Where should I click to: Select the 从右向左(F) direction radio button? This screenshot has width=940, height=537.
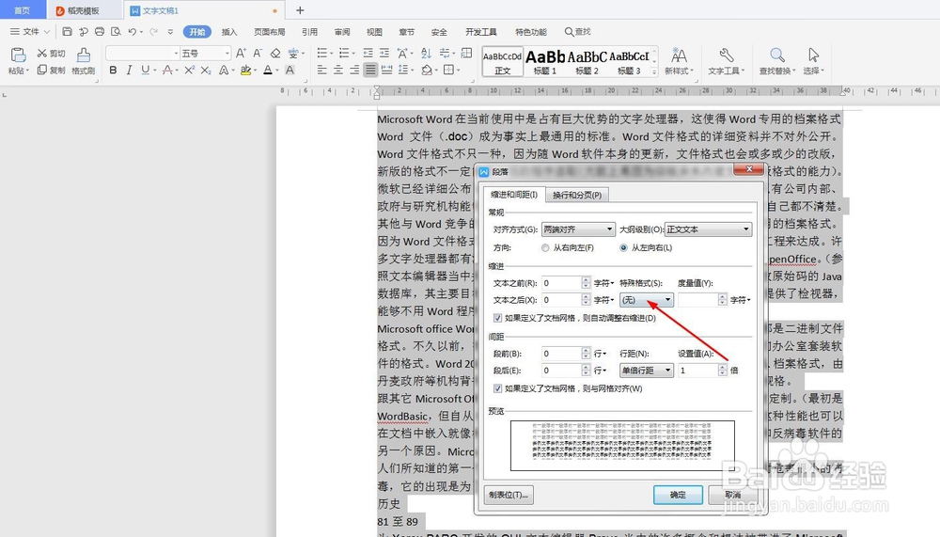(x=545, y=247)
